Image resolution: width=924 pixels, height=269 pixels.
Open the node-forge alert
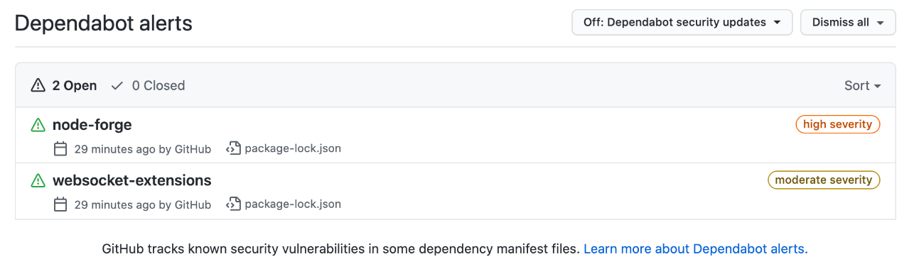pyautogui.click(x=92, y=125)
